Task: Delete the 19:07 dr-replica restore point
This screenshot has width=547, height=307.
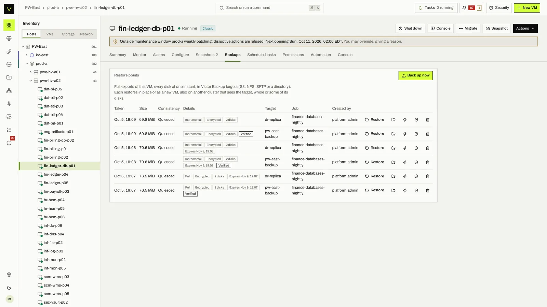Action: (x=427, y=176)
